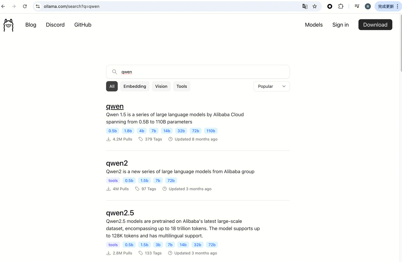Click the 4b size tag
The width and height of the screenshot is (402, 262).
142,131
